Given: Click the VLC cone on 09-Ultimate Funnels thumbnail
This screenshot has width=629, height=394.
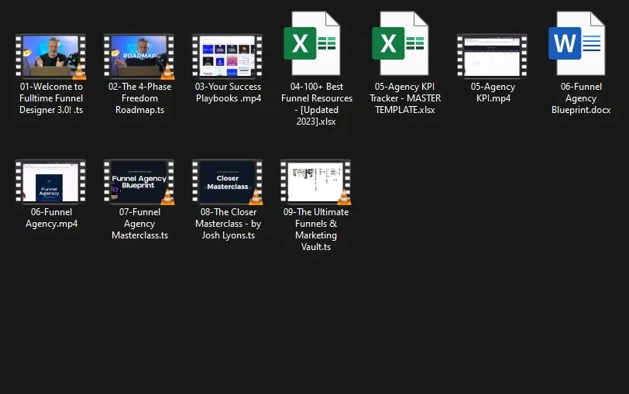Looking at the screenshot, I should pyautogui.click(x=344, y=197).
